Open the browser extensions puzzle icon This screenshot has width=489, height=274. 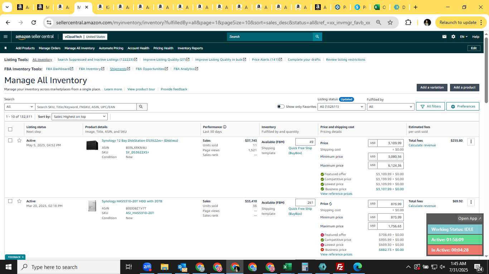pyautogui.click(x=408, y=22)
